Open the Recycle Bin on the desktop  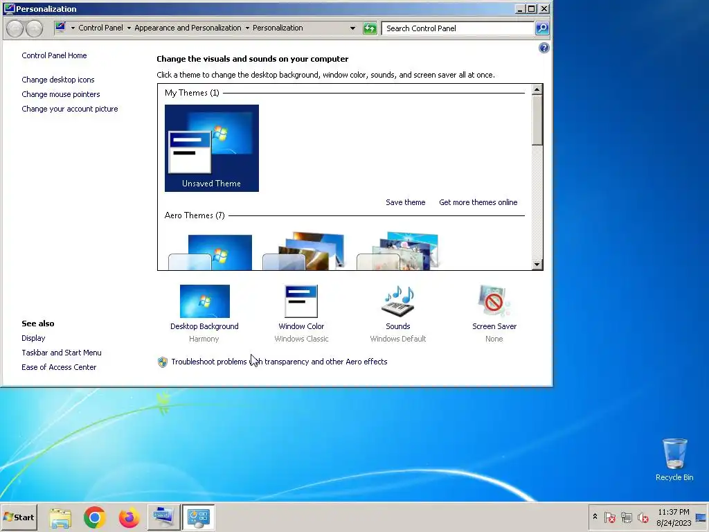tap(674, 459)
